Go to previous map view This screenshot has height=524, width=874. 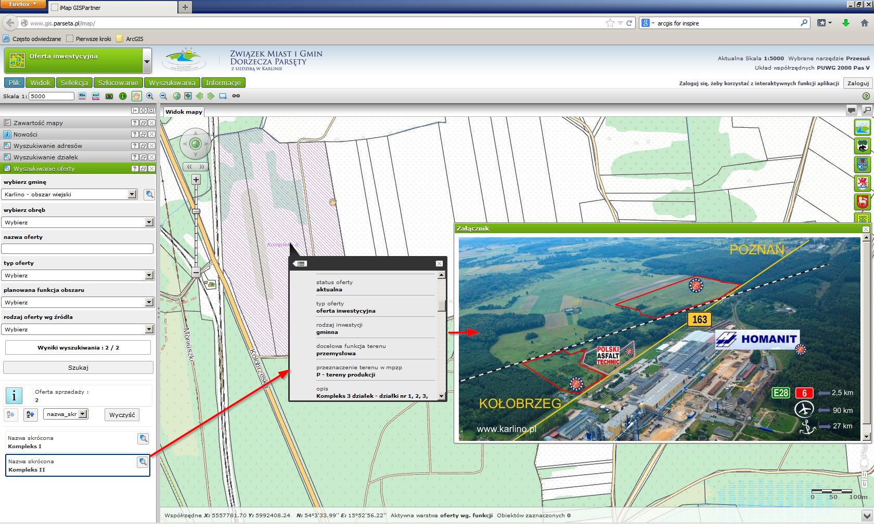point(199,96)
